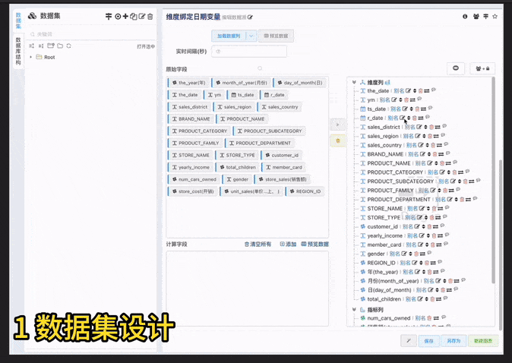512x363 pixels.
Task: Click 清空所有 link in calculated fields
Action: tap(258, 245)
